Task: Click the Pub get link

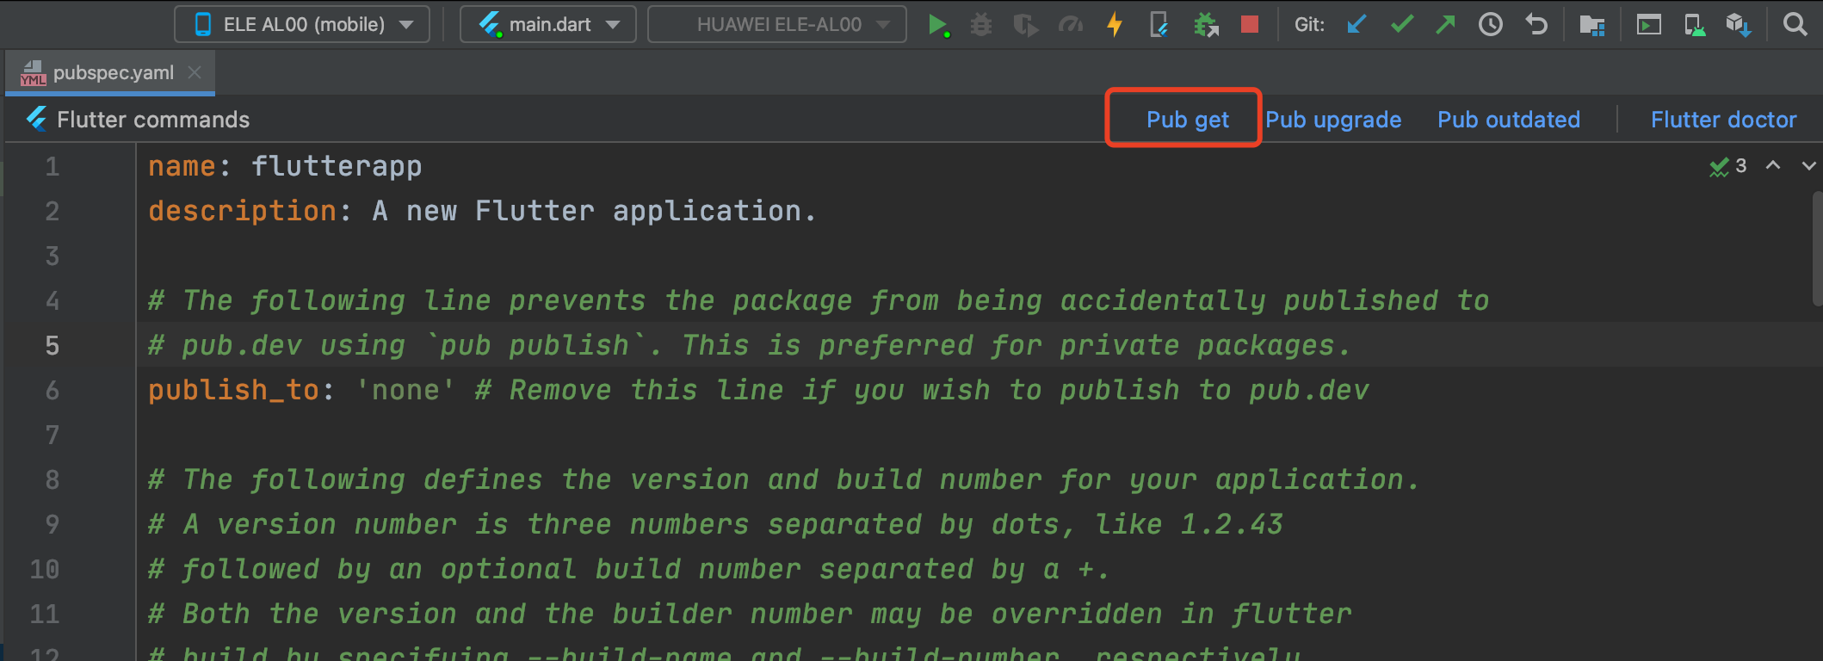Action: click(1187, 120)
